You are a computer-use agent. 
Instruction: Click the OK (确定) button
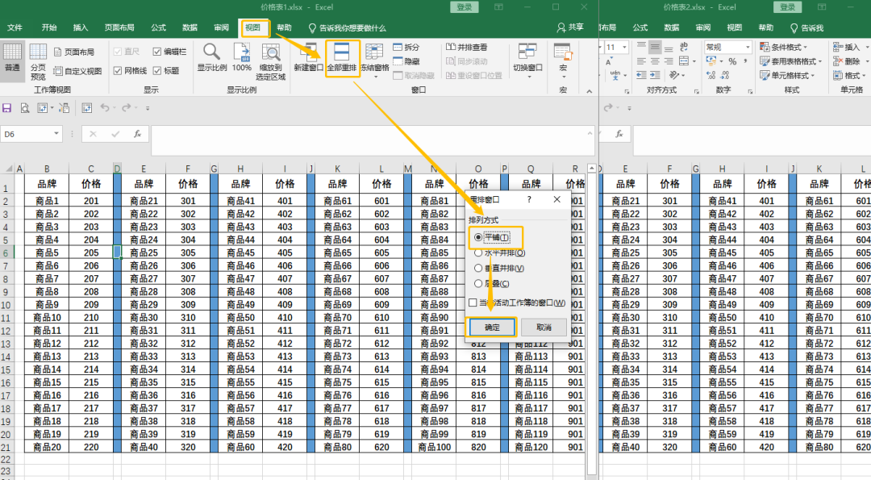pos(492,328)
